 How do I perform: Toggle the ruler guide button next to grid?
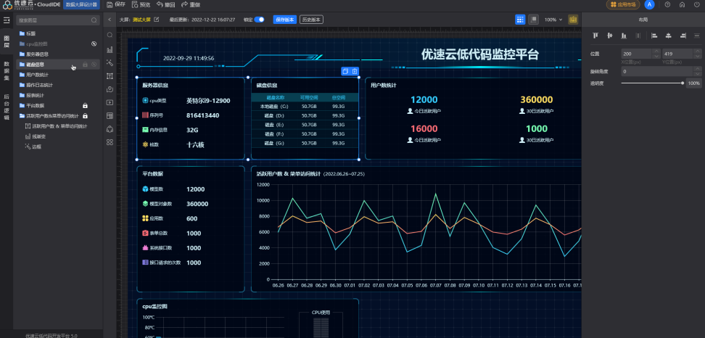(533, 20)
